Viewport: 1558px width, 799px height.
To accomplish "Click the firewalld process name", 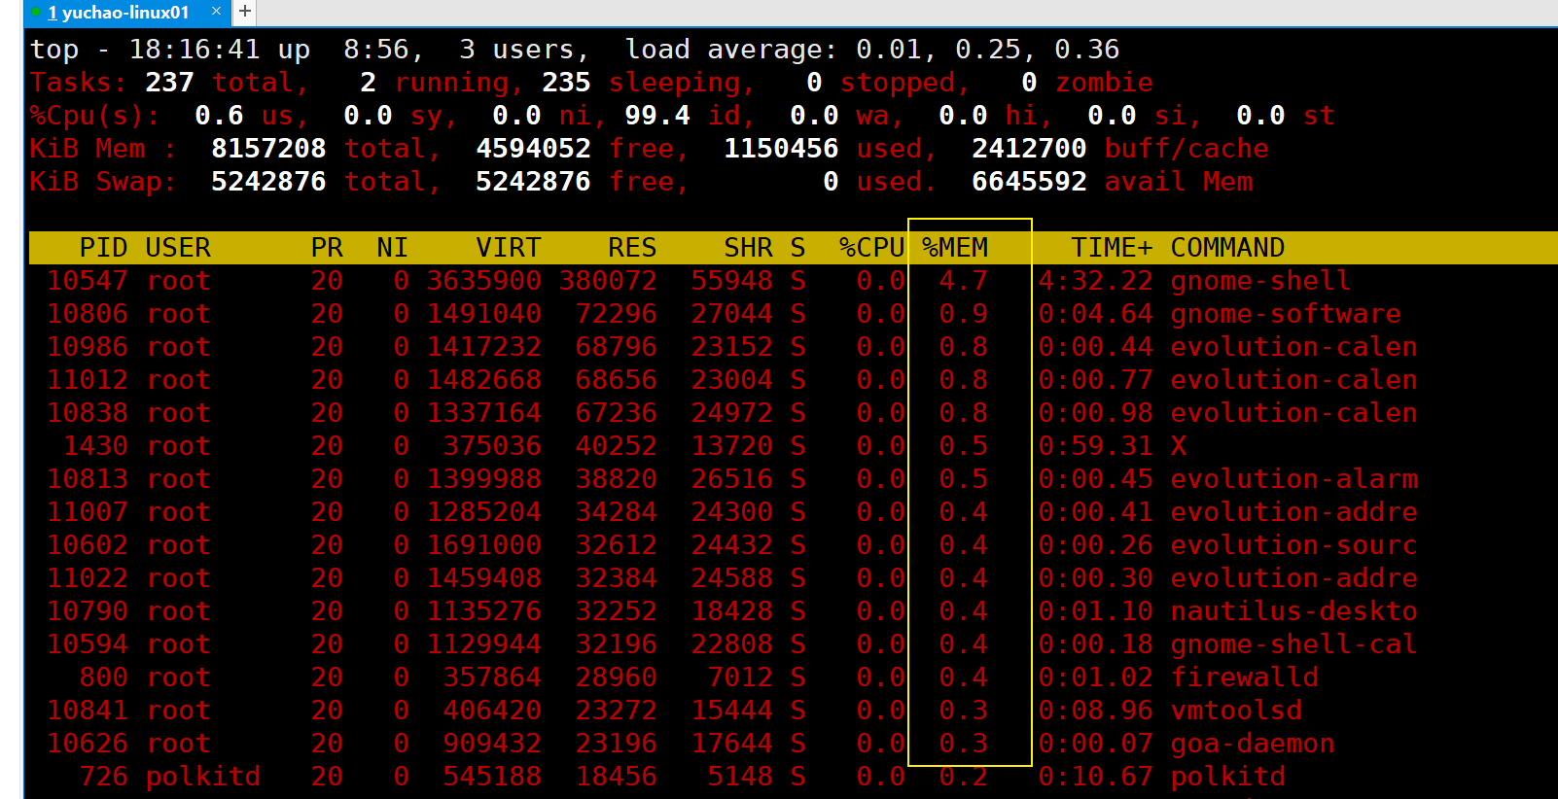I will click(x=1244, y=677).
